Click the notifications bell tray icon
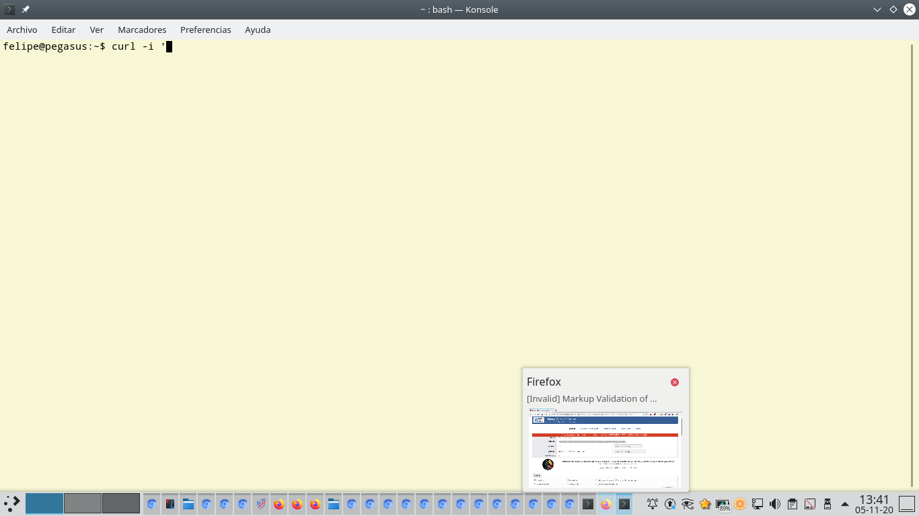 [653, 504]
